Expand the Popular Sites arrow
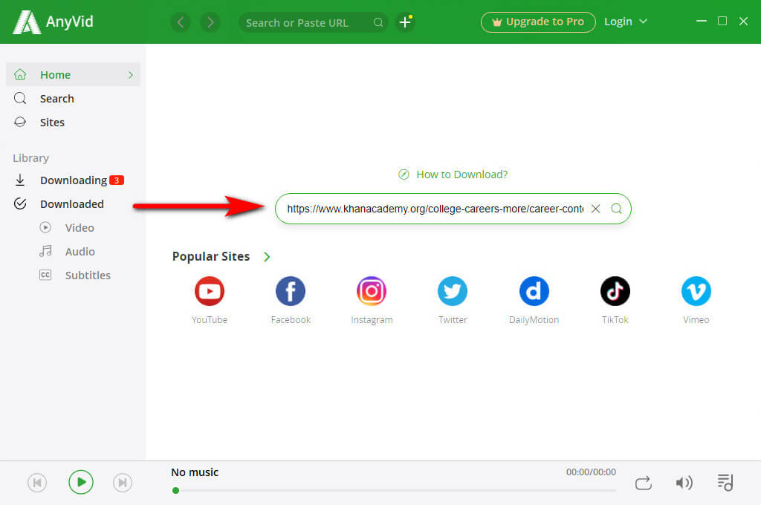 tap(267, 257)
